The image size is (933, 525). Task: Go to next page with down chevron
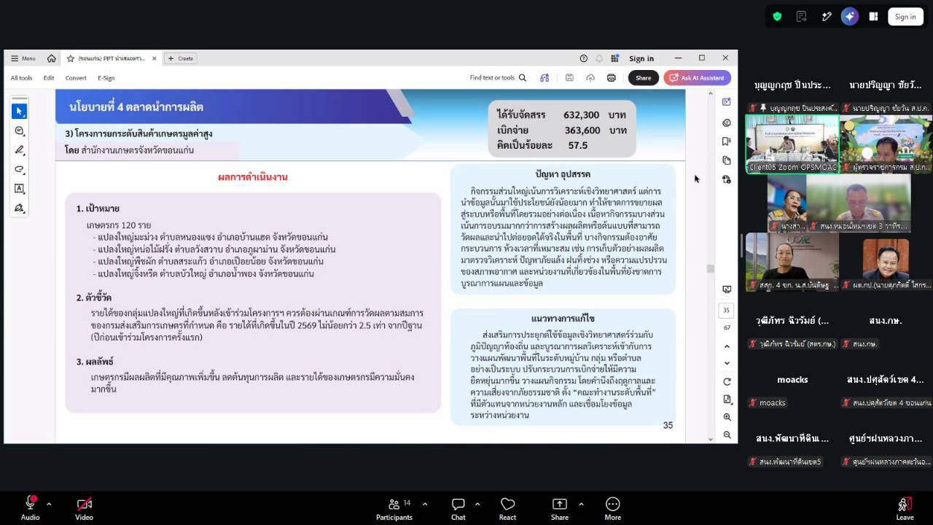[x=727, y=363]
